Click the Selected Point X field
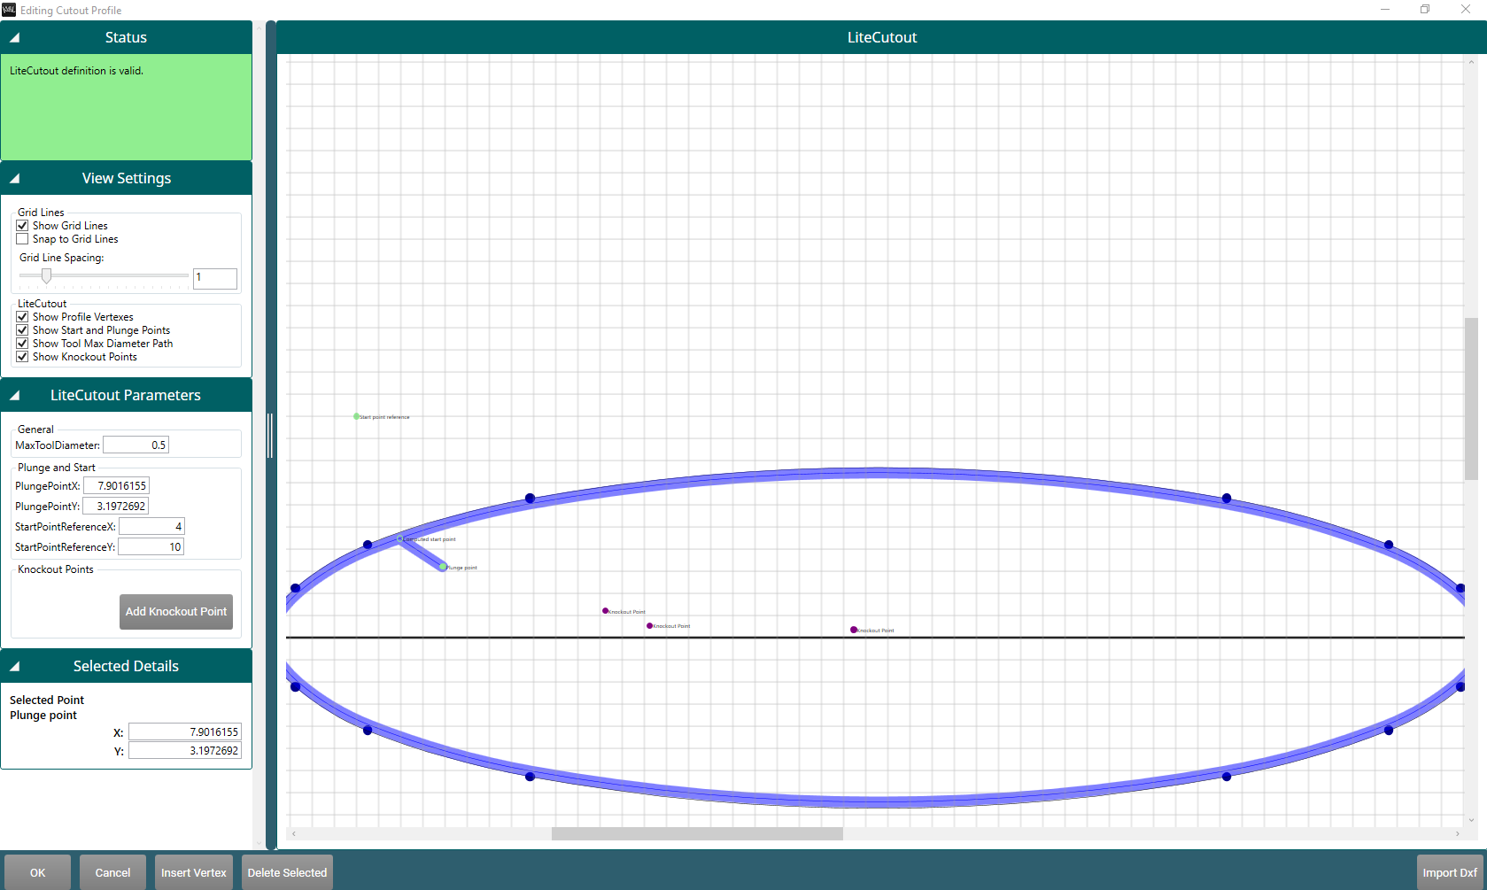 pos(185,732)
